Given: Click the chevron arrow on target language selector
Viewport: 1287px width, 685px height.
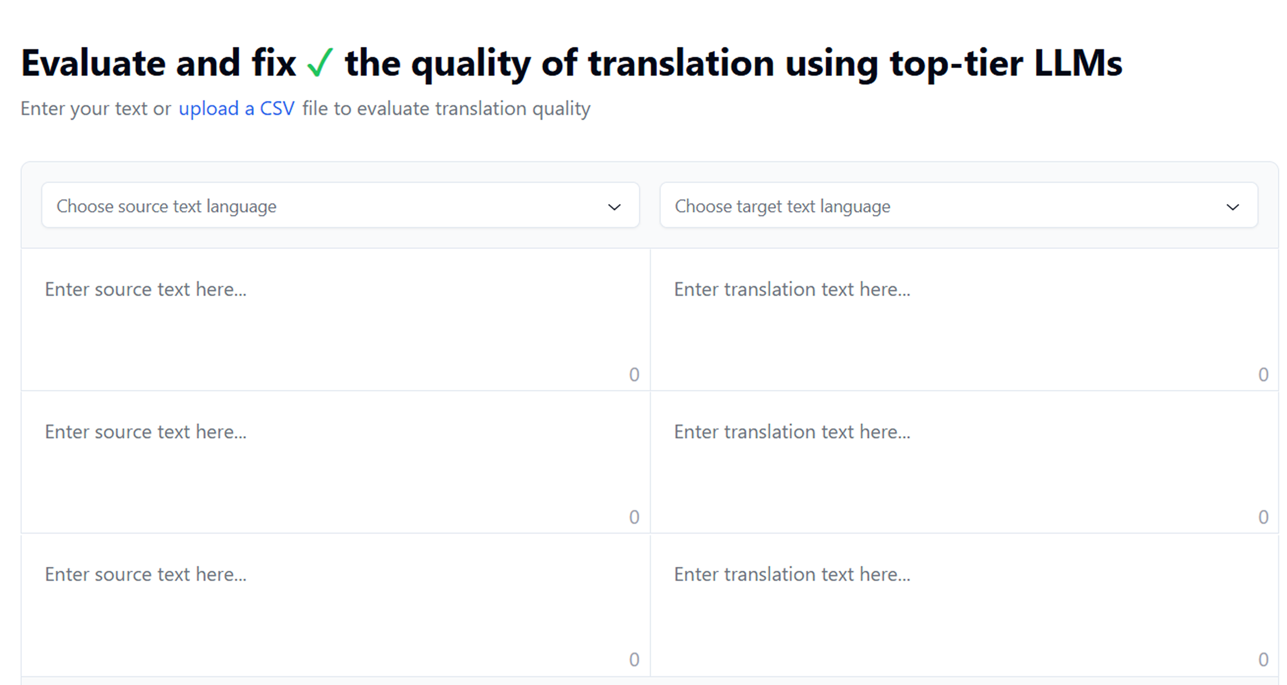Looking at the screenshot, I should pyautogui.click(x=1232, y=207).
